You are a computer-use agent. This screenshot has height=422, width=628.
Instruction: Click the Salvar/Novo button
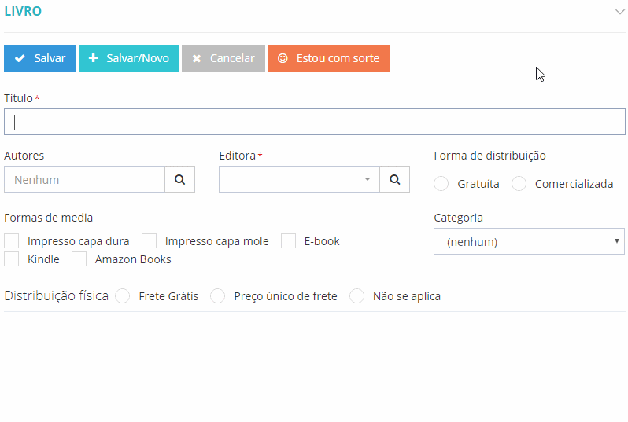pyautogui.click(x=129, y=58)
